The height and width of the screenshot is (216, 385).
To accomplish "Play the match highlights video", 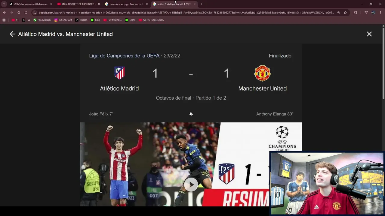I will [191, 184].
